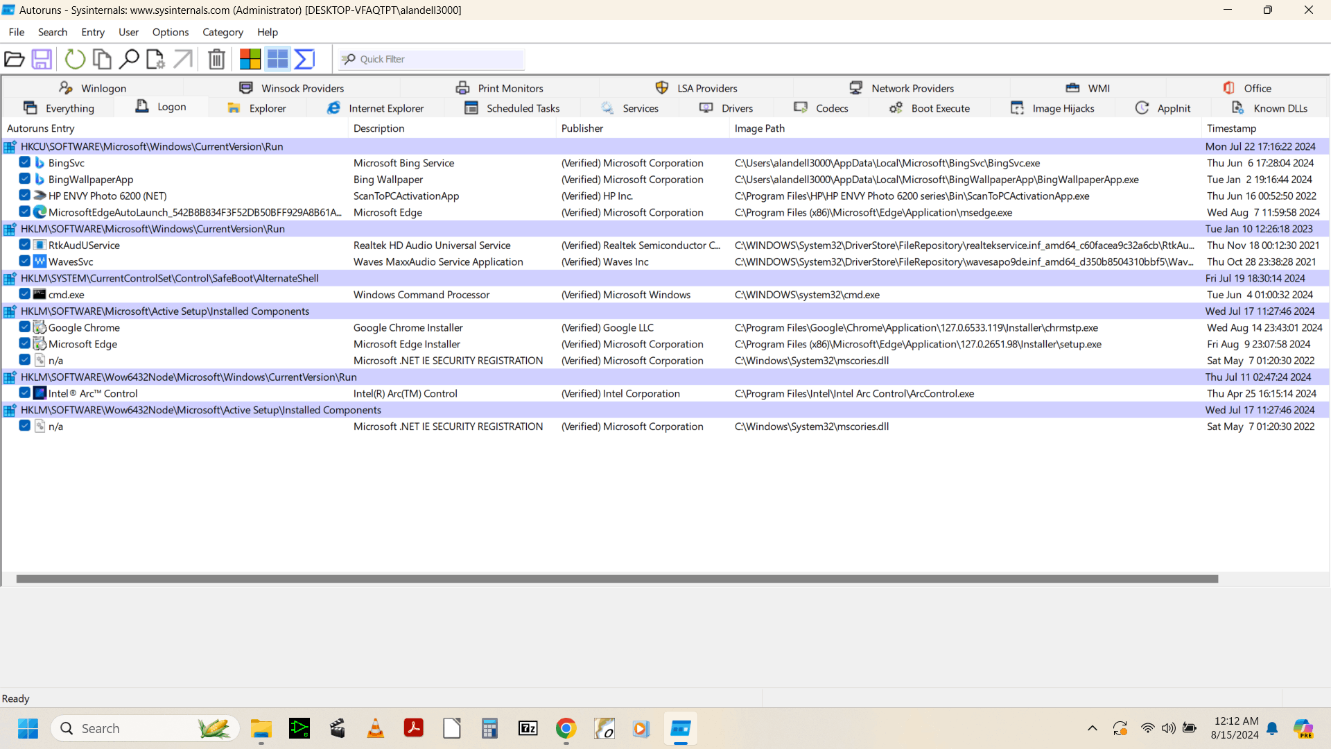
Task: Switch to the Image Hijacks tab
Action: [1052, 108]
